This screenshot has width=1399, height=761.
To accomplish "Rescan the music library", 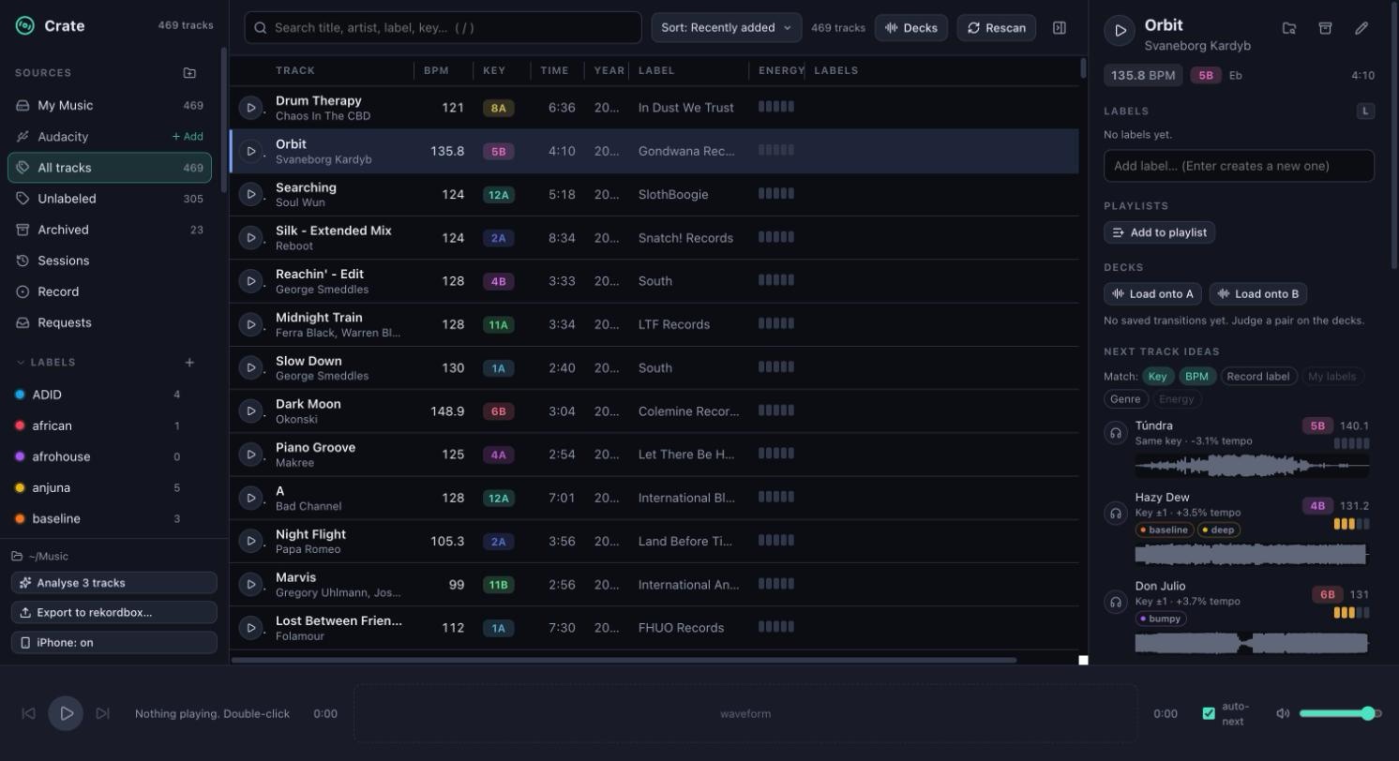I will (x=997, y=28).
